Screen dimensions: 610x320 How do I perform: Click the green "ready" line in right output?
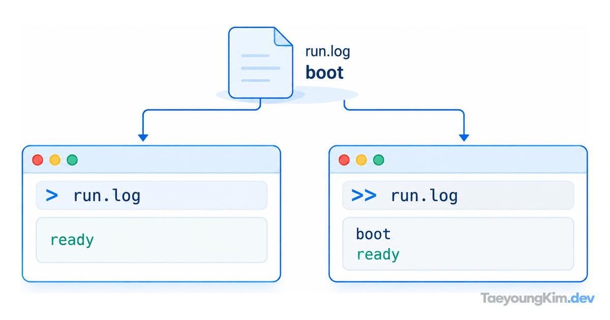click(x=378, y=254)
